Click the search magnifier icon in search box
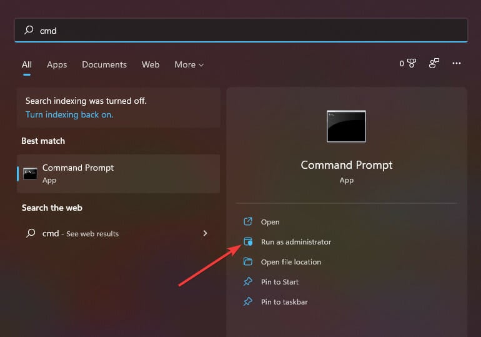This screenshot has width=481, height=337. pyautogui.click(x=29, y=30)
